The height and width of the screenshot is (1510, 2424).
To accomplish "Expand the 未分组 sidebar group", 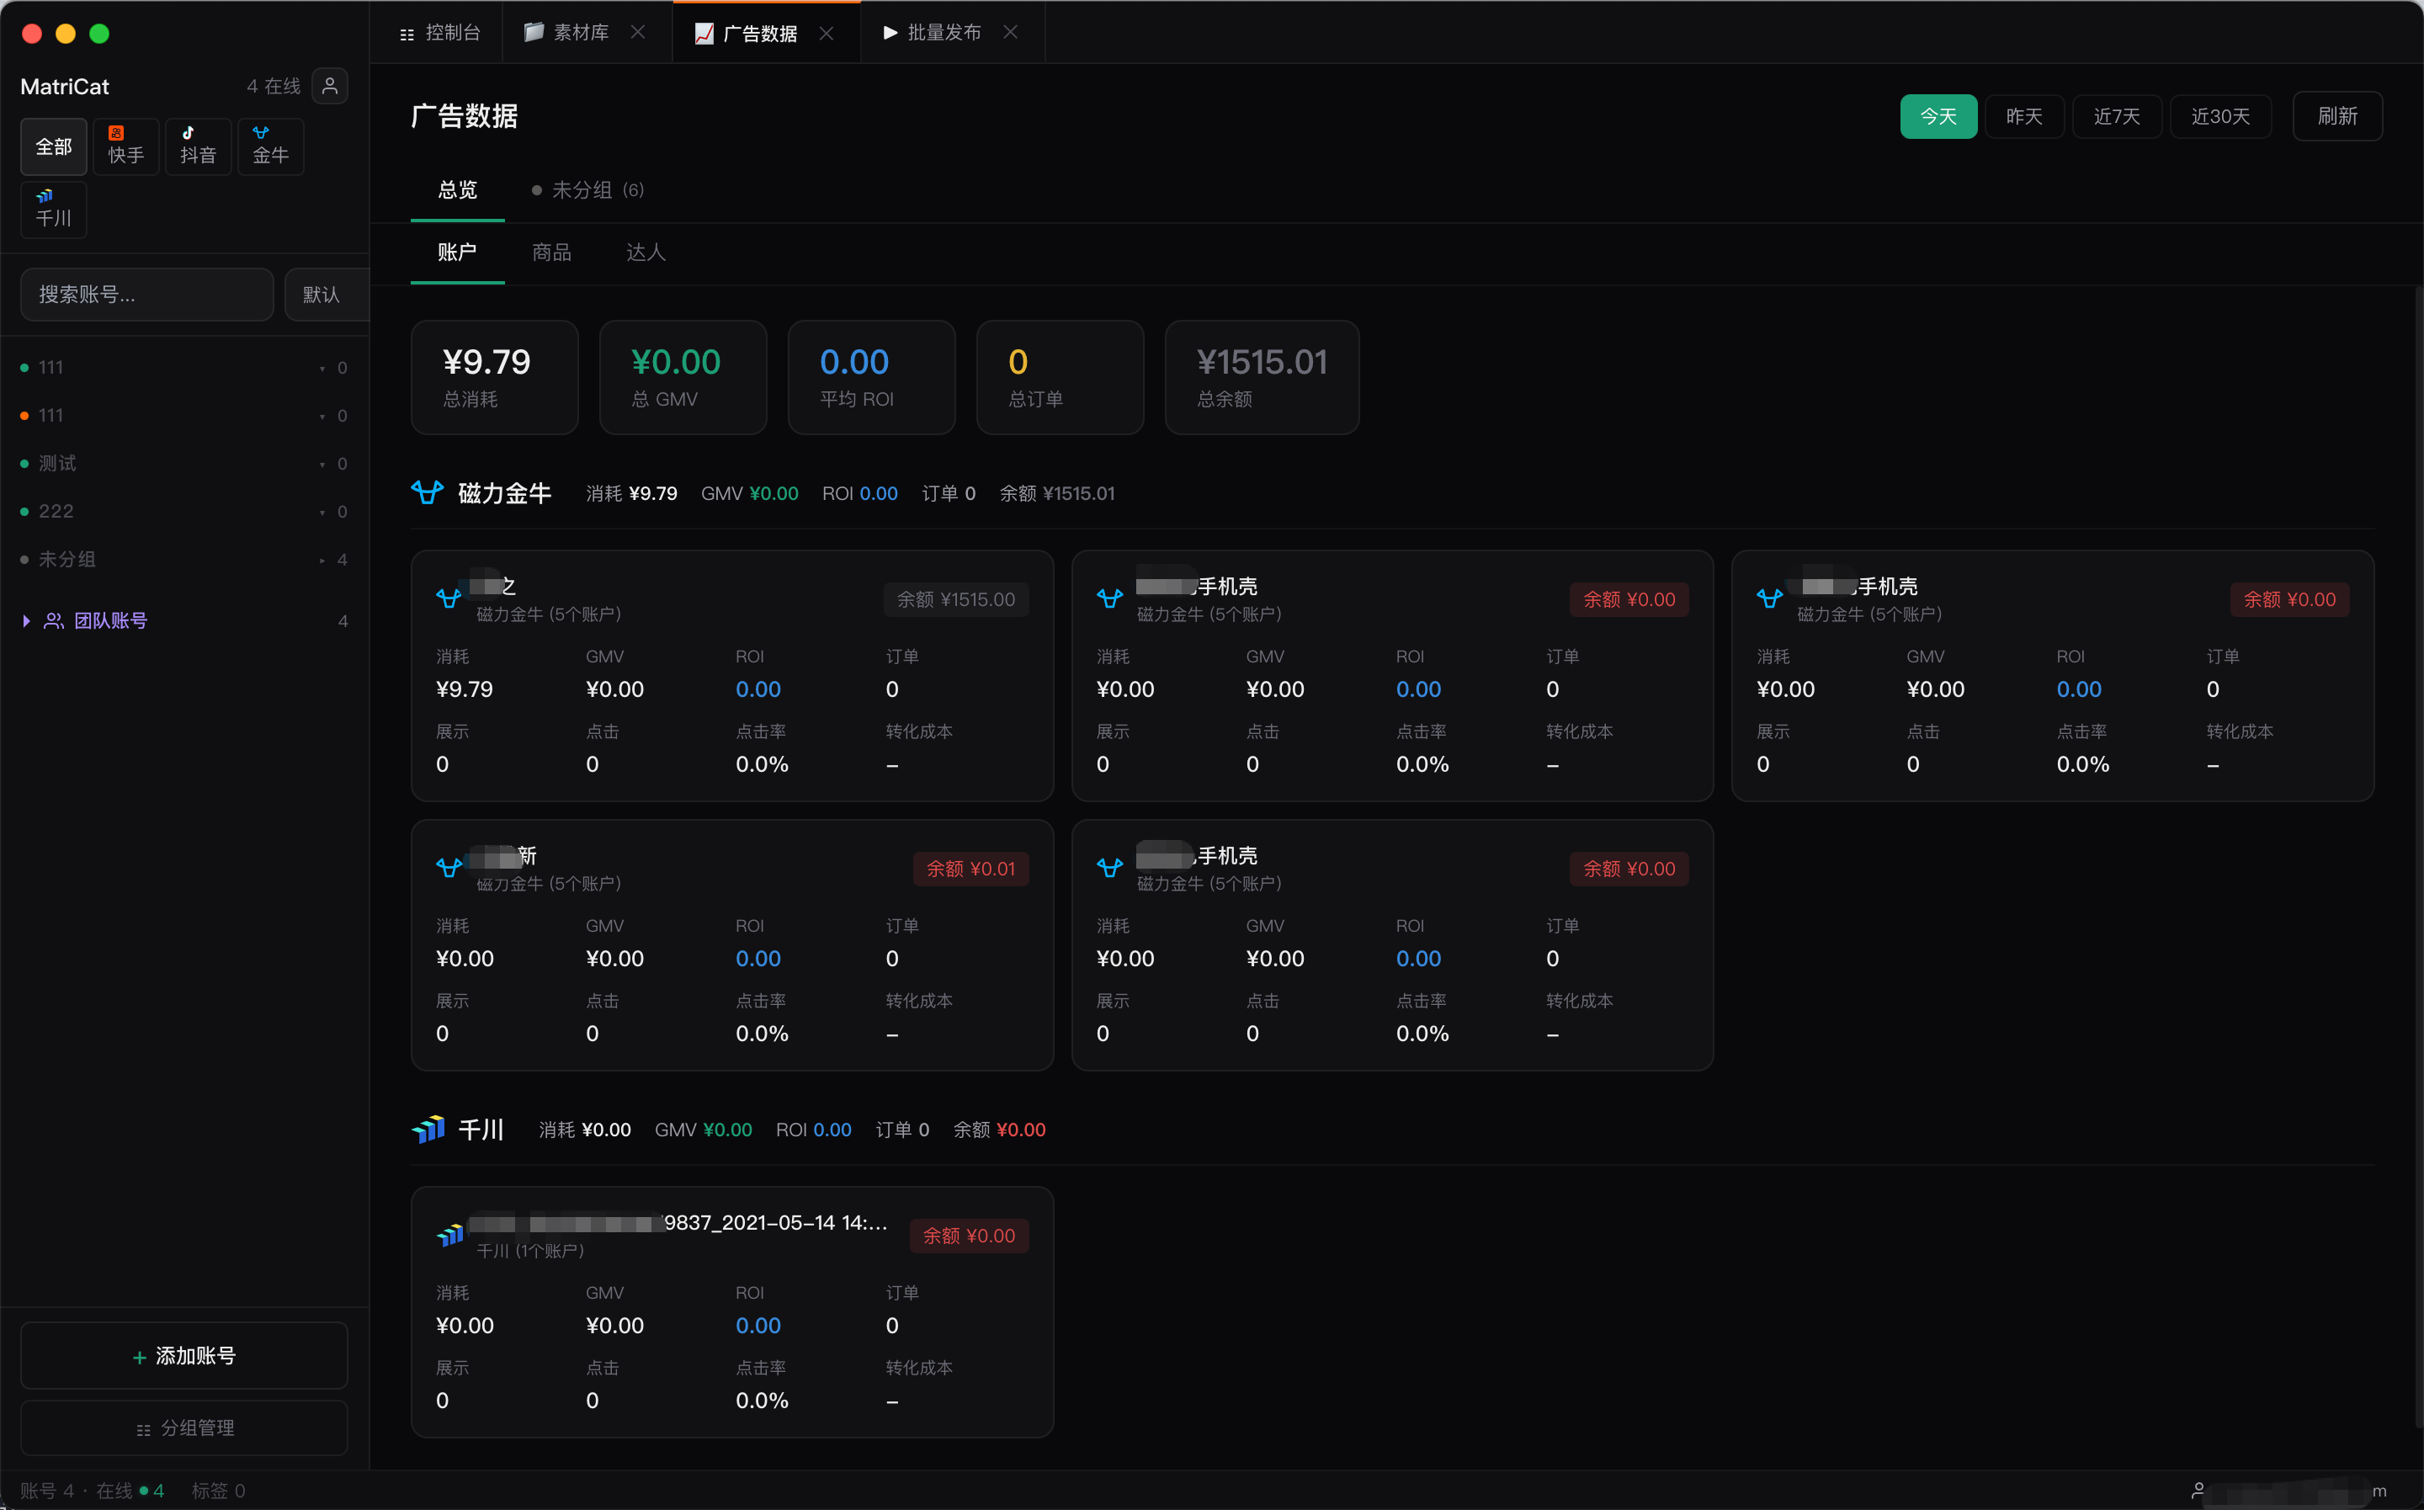I will pos(322,559).
